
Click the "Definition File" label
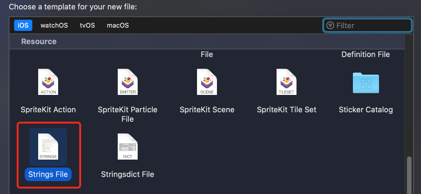point(366,54)
